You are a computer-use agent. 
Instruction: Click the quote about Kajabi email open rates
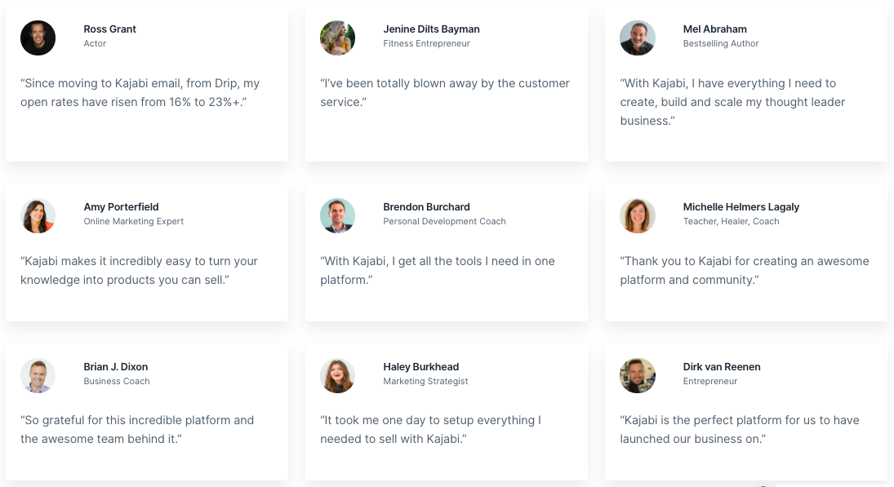(140, 92)
